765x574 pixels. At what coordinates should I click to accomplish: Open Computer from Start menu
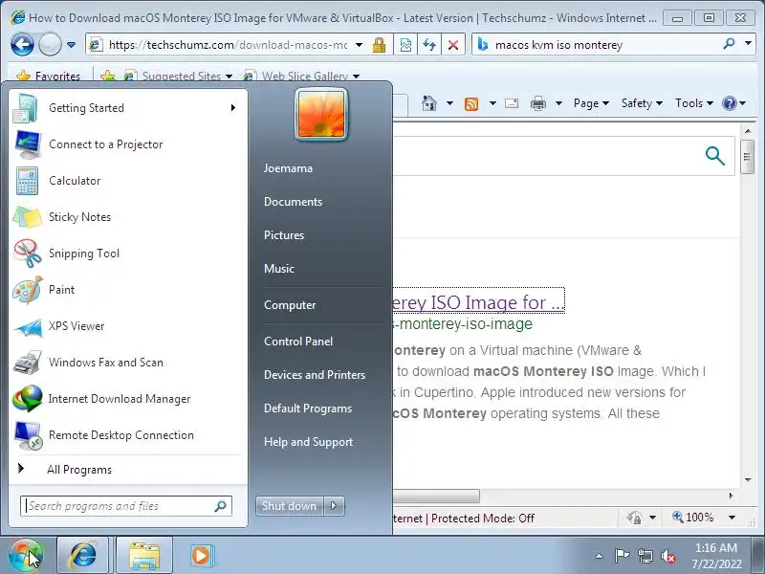[x=290, y=305]
